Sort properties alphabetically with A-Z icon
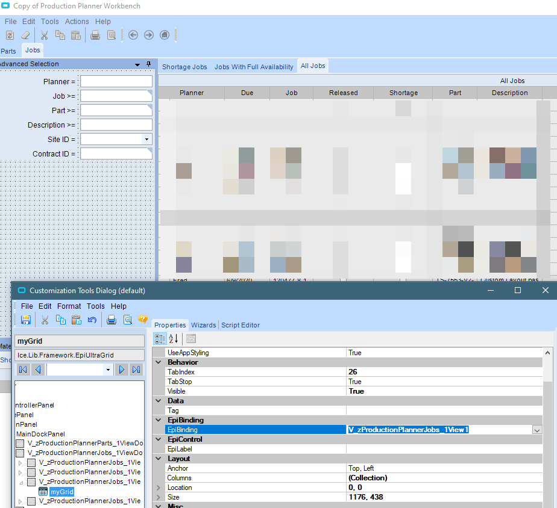557x508 pixels. coord(174,339)
